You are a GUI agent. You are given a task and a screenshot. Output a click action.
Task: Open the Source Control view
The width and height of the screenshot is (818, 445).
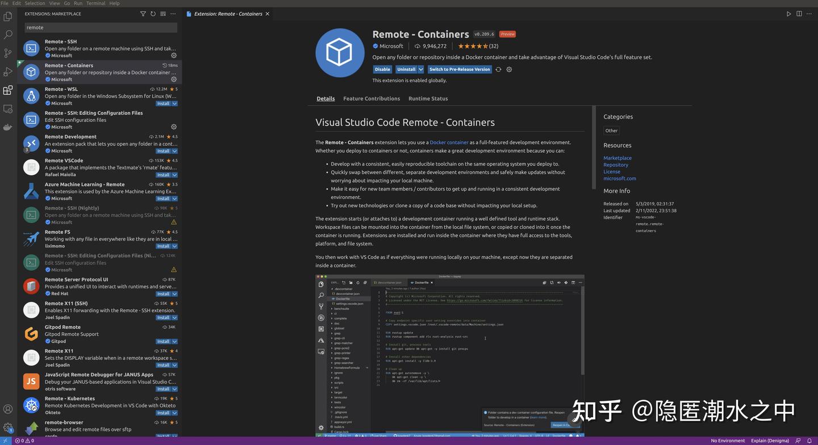(7, 53)
